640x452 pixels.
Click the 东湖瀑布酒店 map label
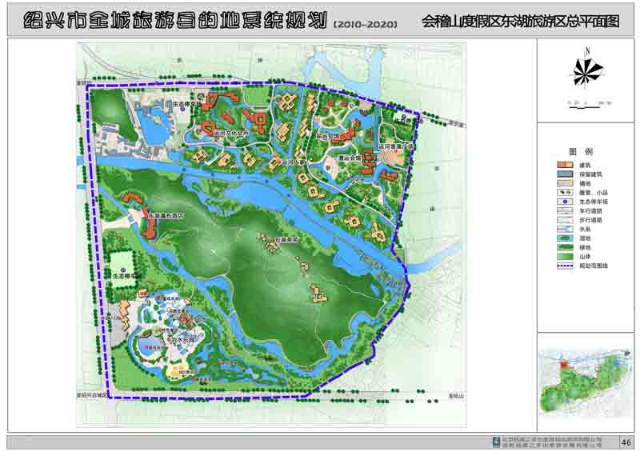tap(166, 216)
